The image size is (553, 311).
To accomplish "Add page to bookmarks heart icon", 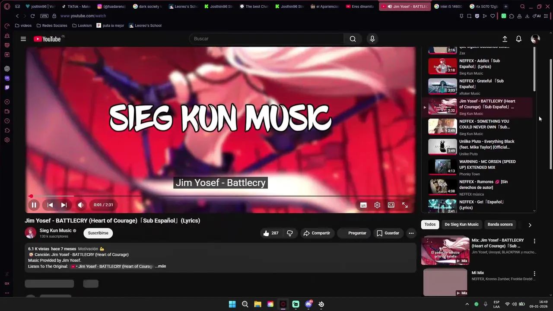I will click(x=493, y=16).
